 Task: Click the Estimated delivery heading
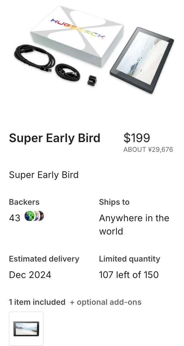tap(44, 259)
